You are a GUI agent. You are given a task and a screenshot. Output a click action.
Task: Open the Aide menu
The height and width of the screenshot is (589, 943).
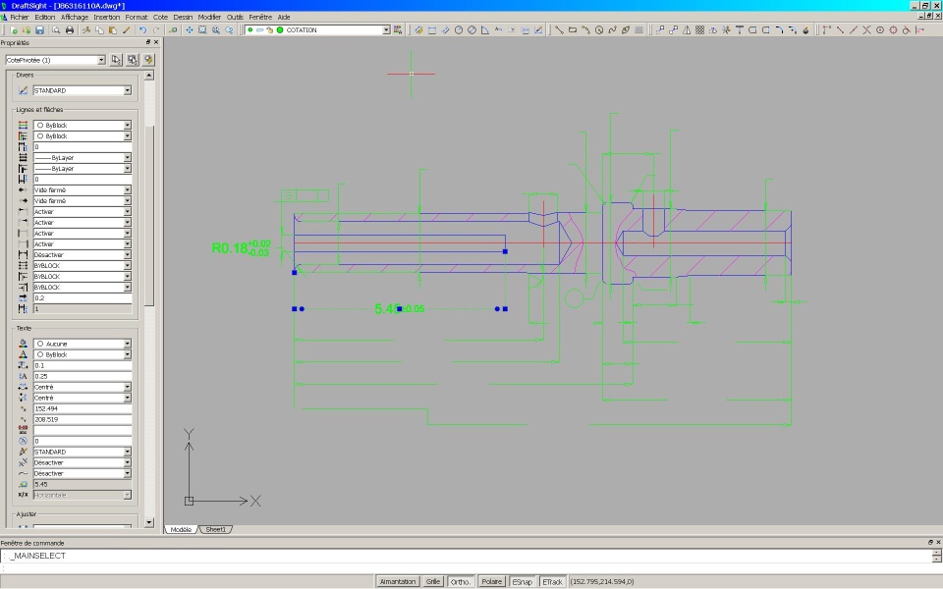pos(284,18)
